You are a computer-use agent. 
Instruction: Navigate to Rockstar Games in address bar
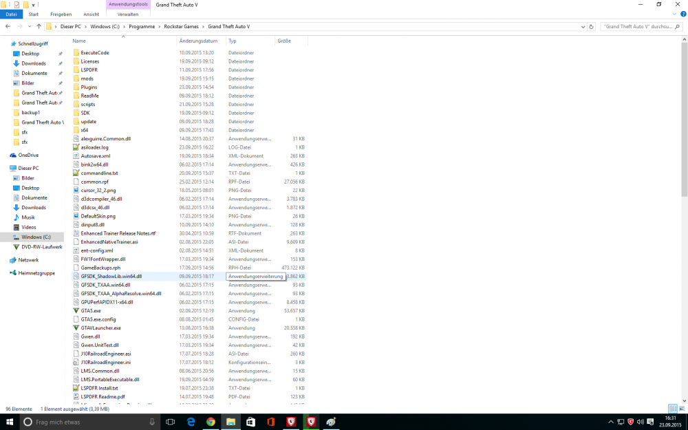point(181,26)
